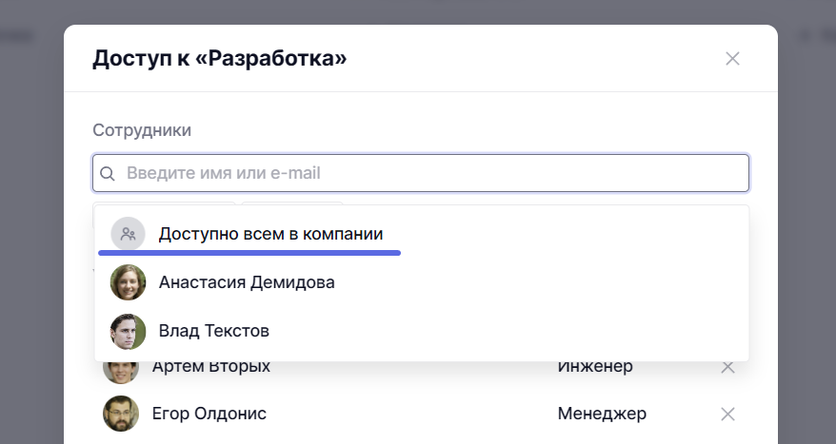The height and width of the screenshot is (444, 836).
Task: Select «Доступно всем в компании» option
Action: (x=270, y=234)
